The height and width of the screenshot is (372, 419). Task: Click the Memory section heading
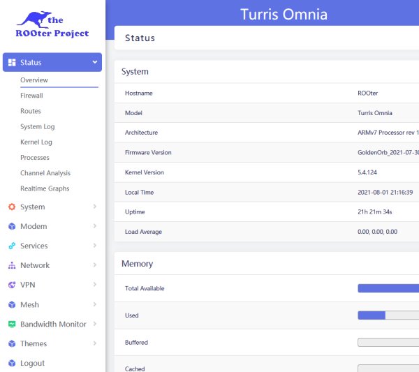click(x=137, y=264)
